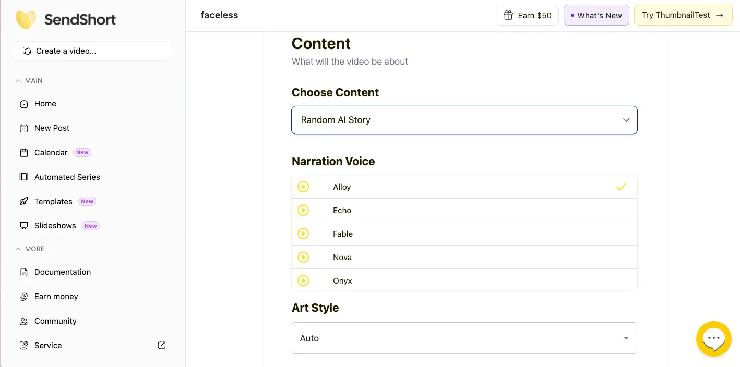The width and height of the screenshot is (740, 367).
Task: Open the Choose Content dropdown
Action: pyautogui.click(x=464, y=120)
